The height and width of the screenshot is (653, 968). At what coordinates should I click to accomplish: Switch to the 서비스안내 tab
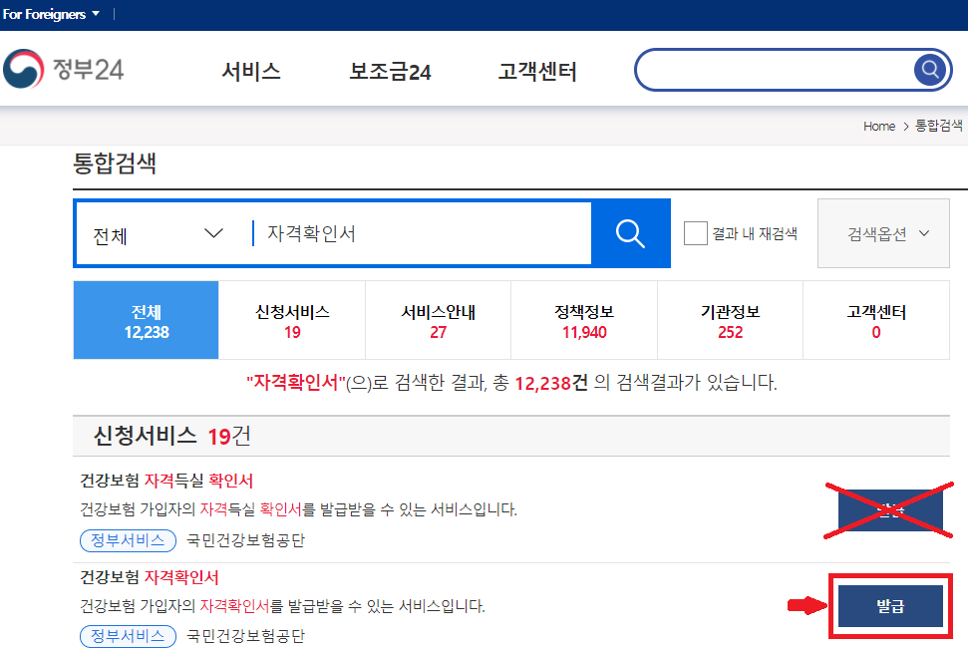pos(438,321)
